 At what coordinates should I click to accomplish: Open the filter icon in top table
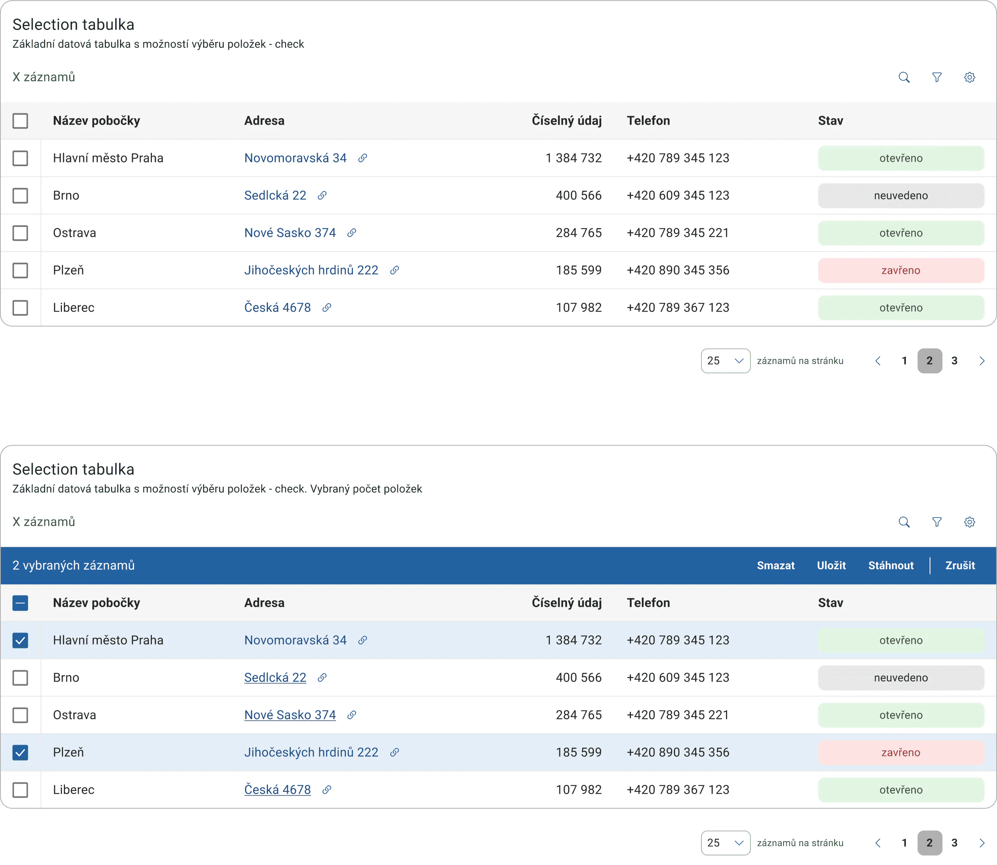[x=937, y=77]
